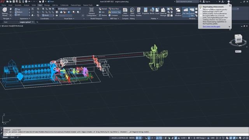Viewport: 249px width, 140px height.
Task: Open the Insert ribbon tab
Action: 11,5
